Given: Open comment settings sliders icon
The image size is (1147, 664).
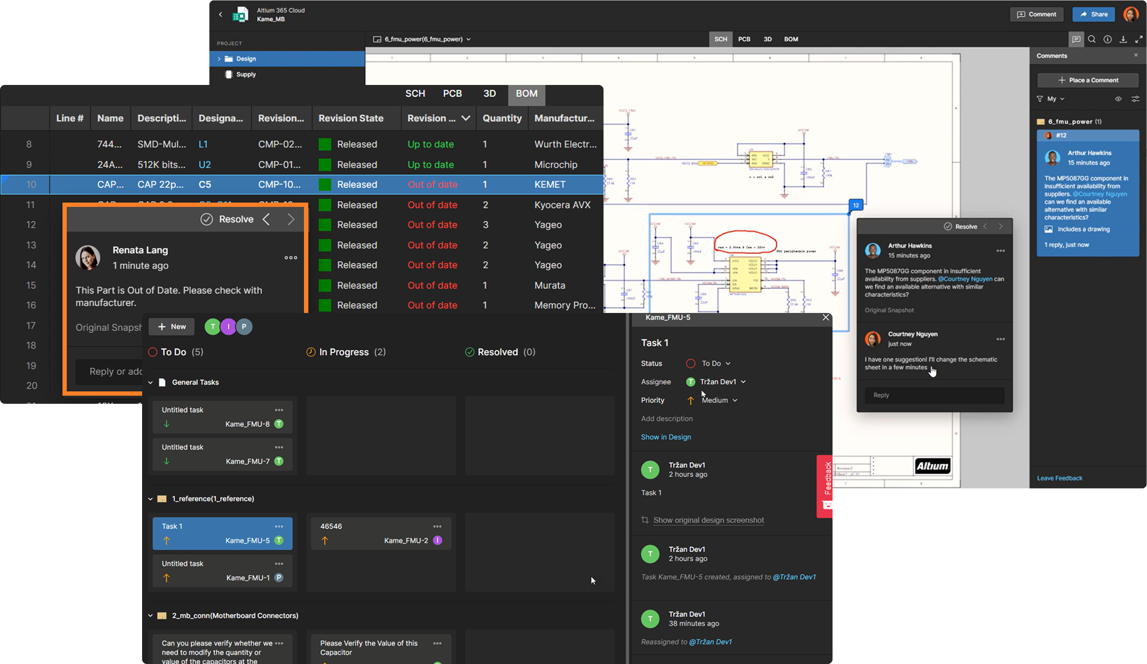Looking at the screenshot, I should click(x=1135, y=99).
